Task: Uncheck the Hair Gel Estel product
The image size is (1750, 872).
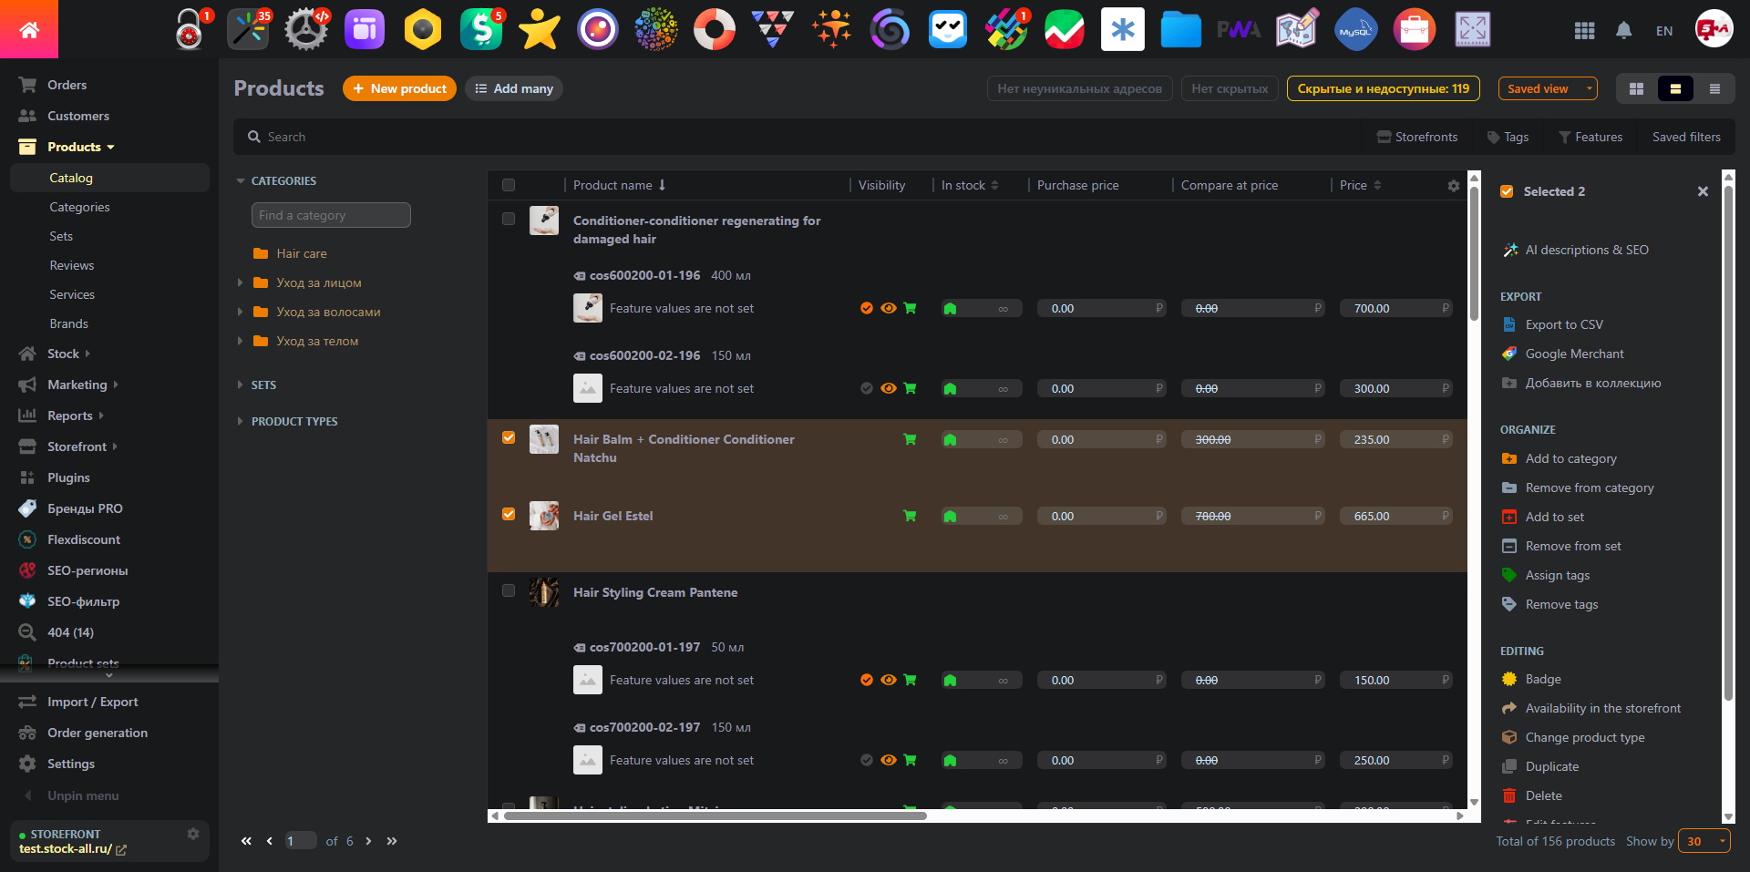Action: (x=509, y=515)
